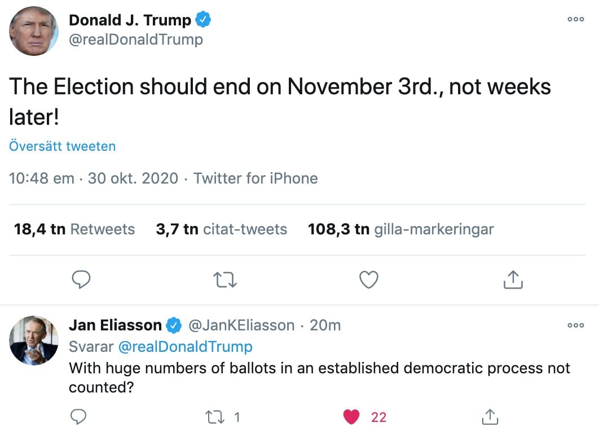This screenshot has height=436, width=599.
Task: Show the 108,3 tn gilla-markeringar list
Action: pyautogui.click(x=400, y=229)
